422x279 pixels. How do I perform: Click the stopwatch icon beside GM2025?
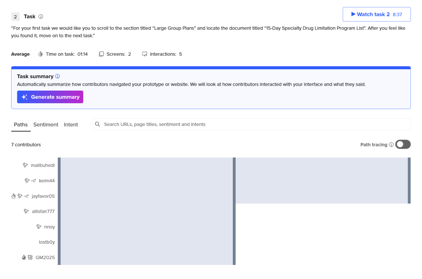pyautogui.click(x=24, y=258)
